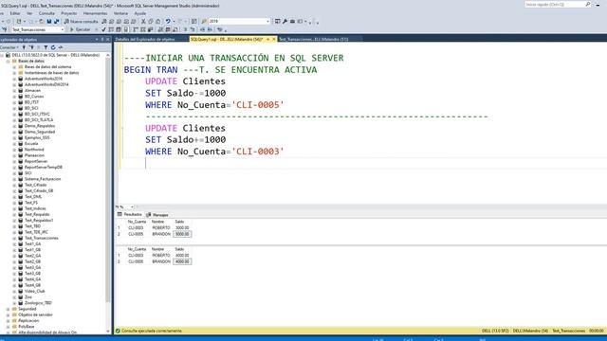
Task: Select the Almacen database
Action: point(32,91)
